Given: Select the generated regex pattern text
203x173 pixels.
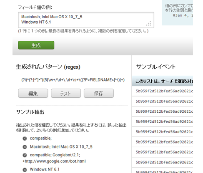Looking at the screenshot, I should coord(73,80).
